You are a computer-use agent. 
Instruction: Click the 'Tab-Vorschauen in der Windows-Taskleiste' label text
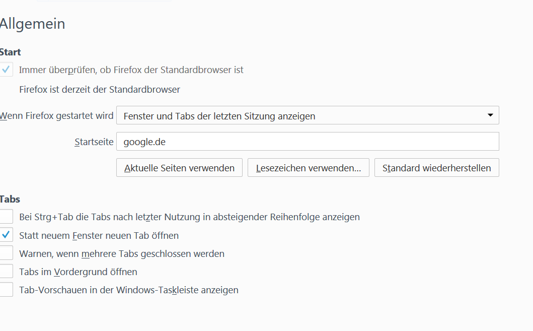(x=128, y=290)
